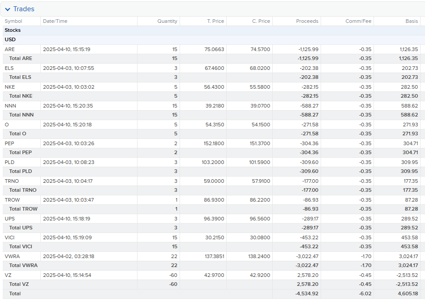Click the Stocks group row

[212, 30]
